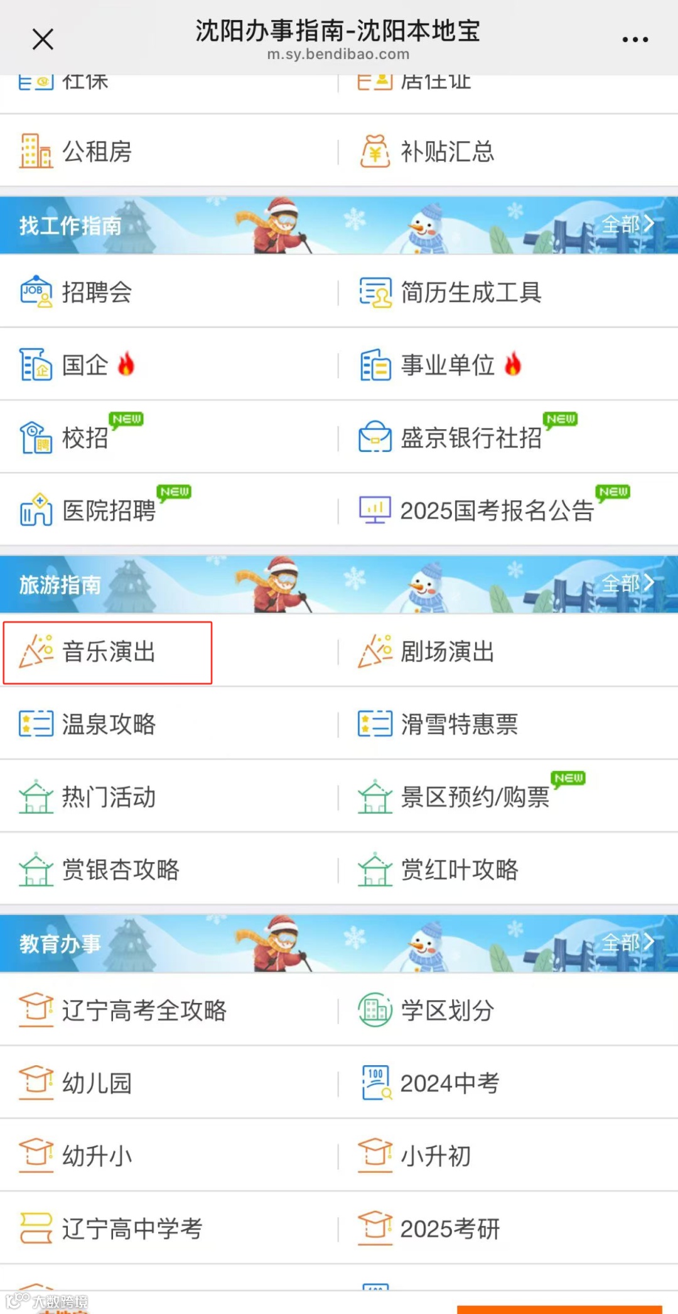Close the web page with X
Screen dimensions: 678x1314
43,39
